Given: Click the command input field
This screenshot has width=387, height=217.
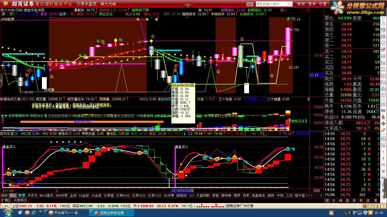Looking at the screenshot, I should click(271, 4).
